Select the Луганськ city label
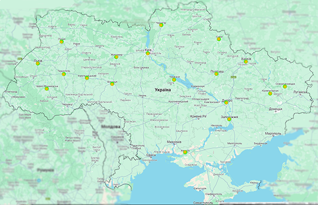Viewport: 318px width, 205px height. click(301, 92)
